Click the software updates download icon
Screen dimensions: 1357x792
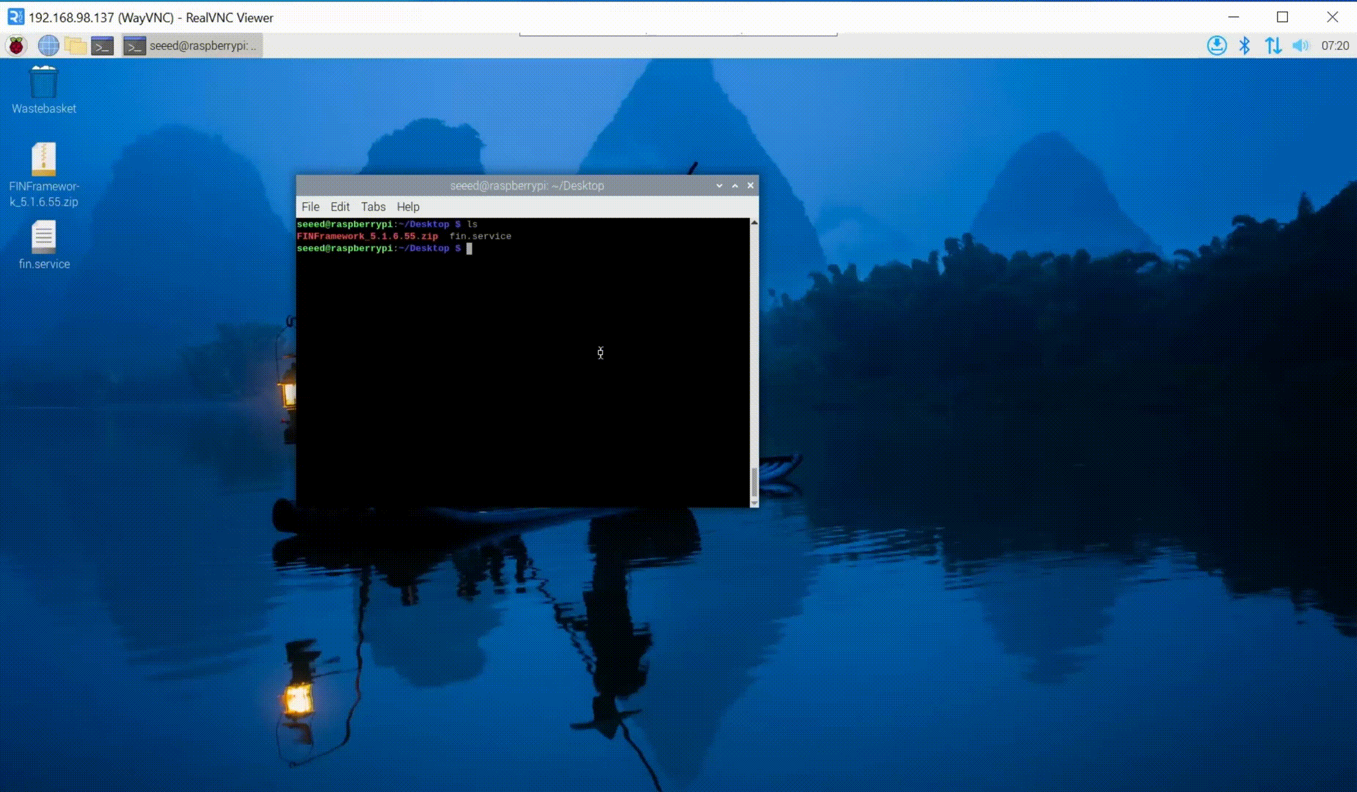pos(1216,46)
